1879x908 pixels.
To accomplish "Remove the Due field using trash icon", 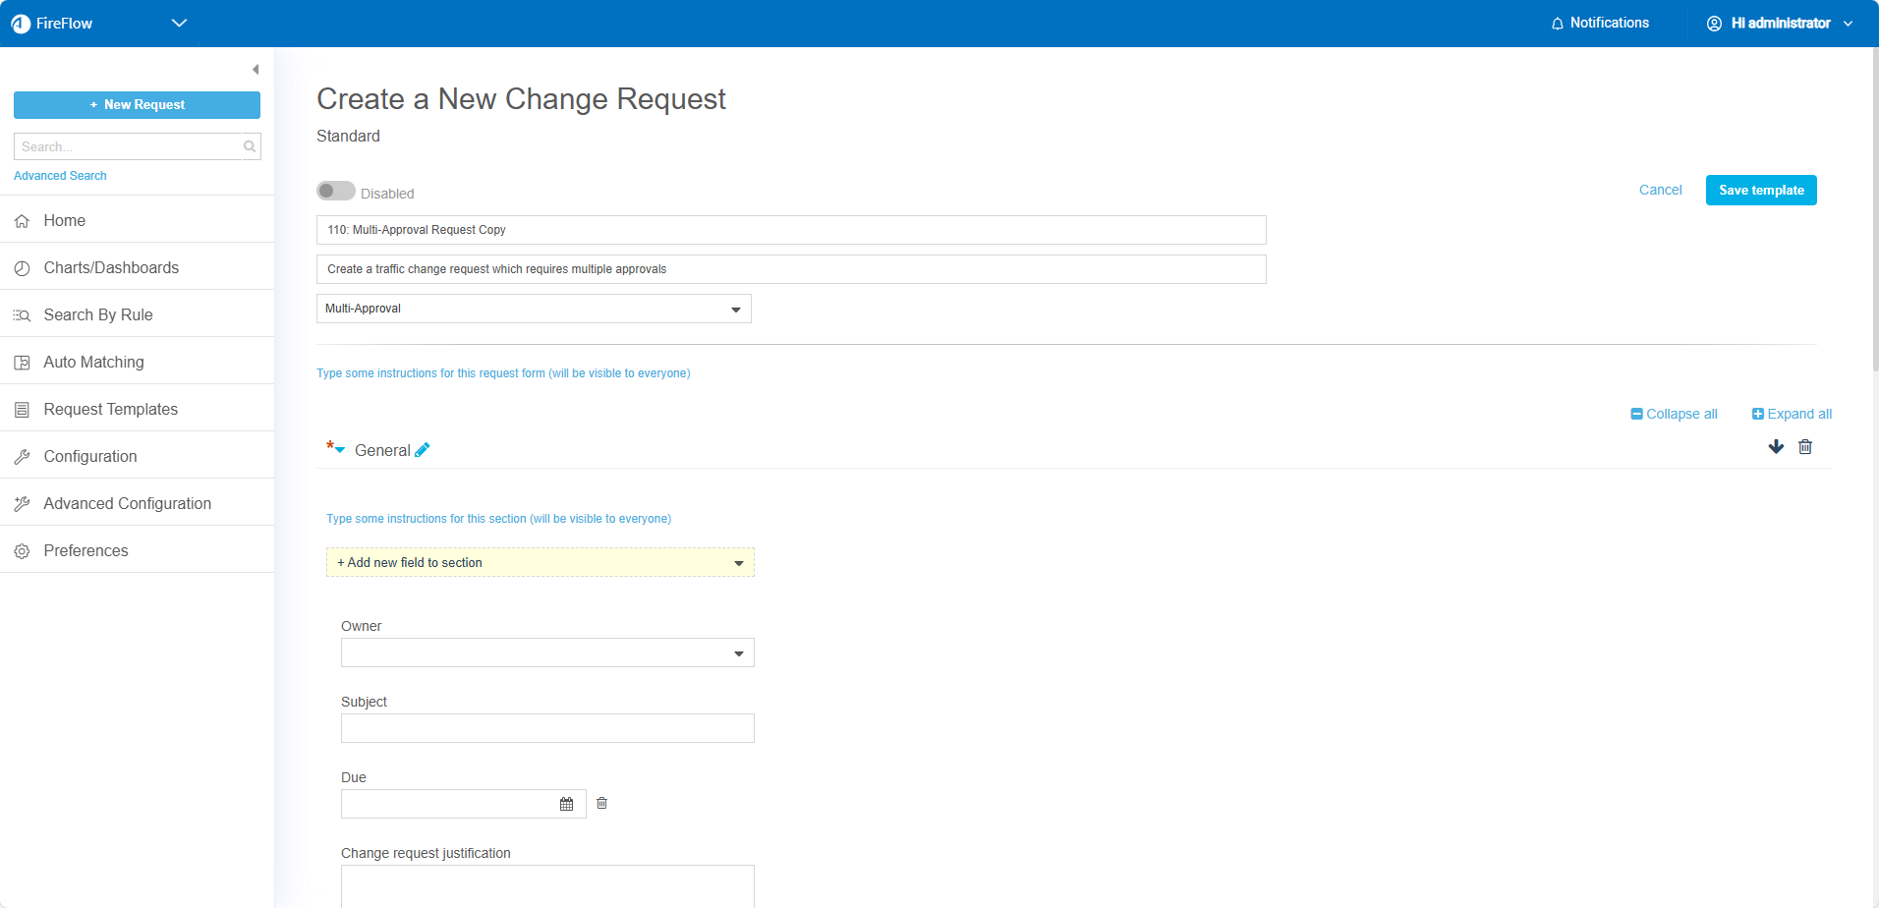I will pyautogui.click(x=602, y=803).
